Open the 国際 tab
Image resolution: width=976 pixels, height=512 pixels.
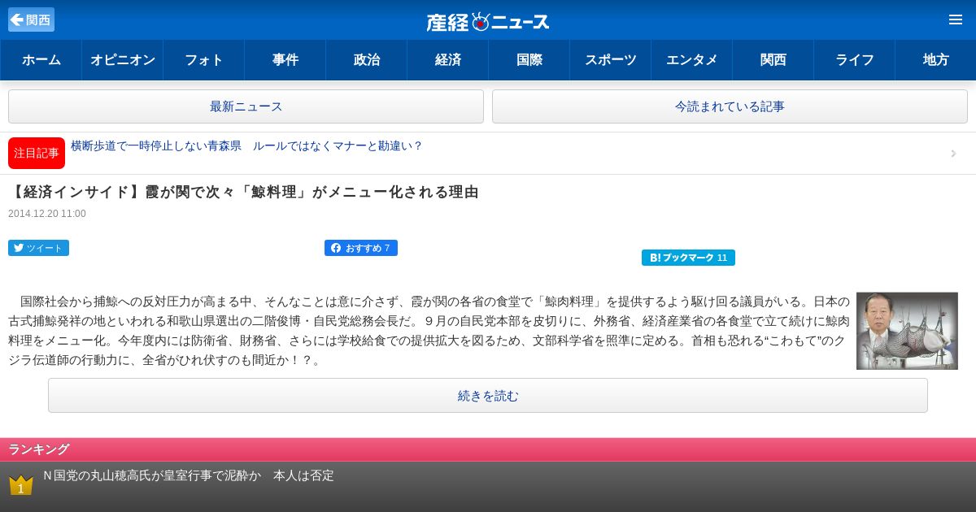click(x=529, y=60)
